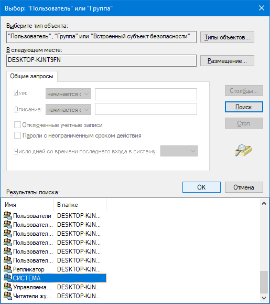Toggle Отключенные учетные записи checkbox
This screenshot has height=304, width=270.
click(17, 125)
